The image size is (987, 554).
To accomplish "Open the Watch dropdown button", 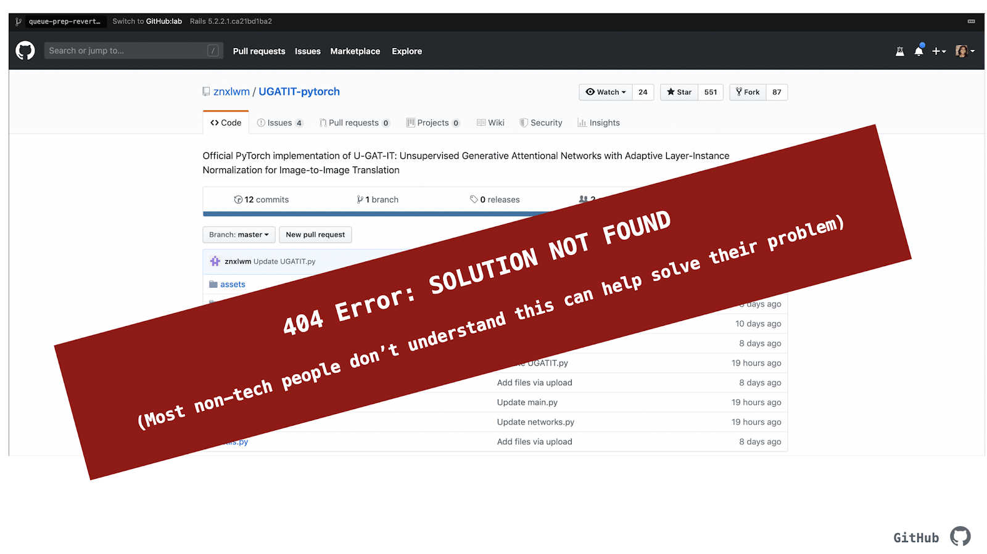I will click(x=606, y=92).
